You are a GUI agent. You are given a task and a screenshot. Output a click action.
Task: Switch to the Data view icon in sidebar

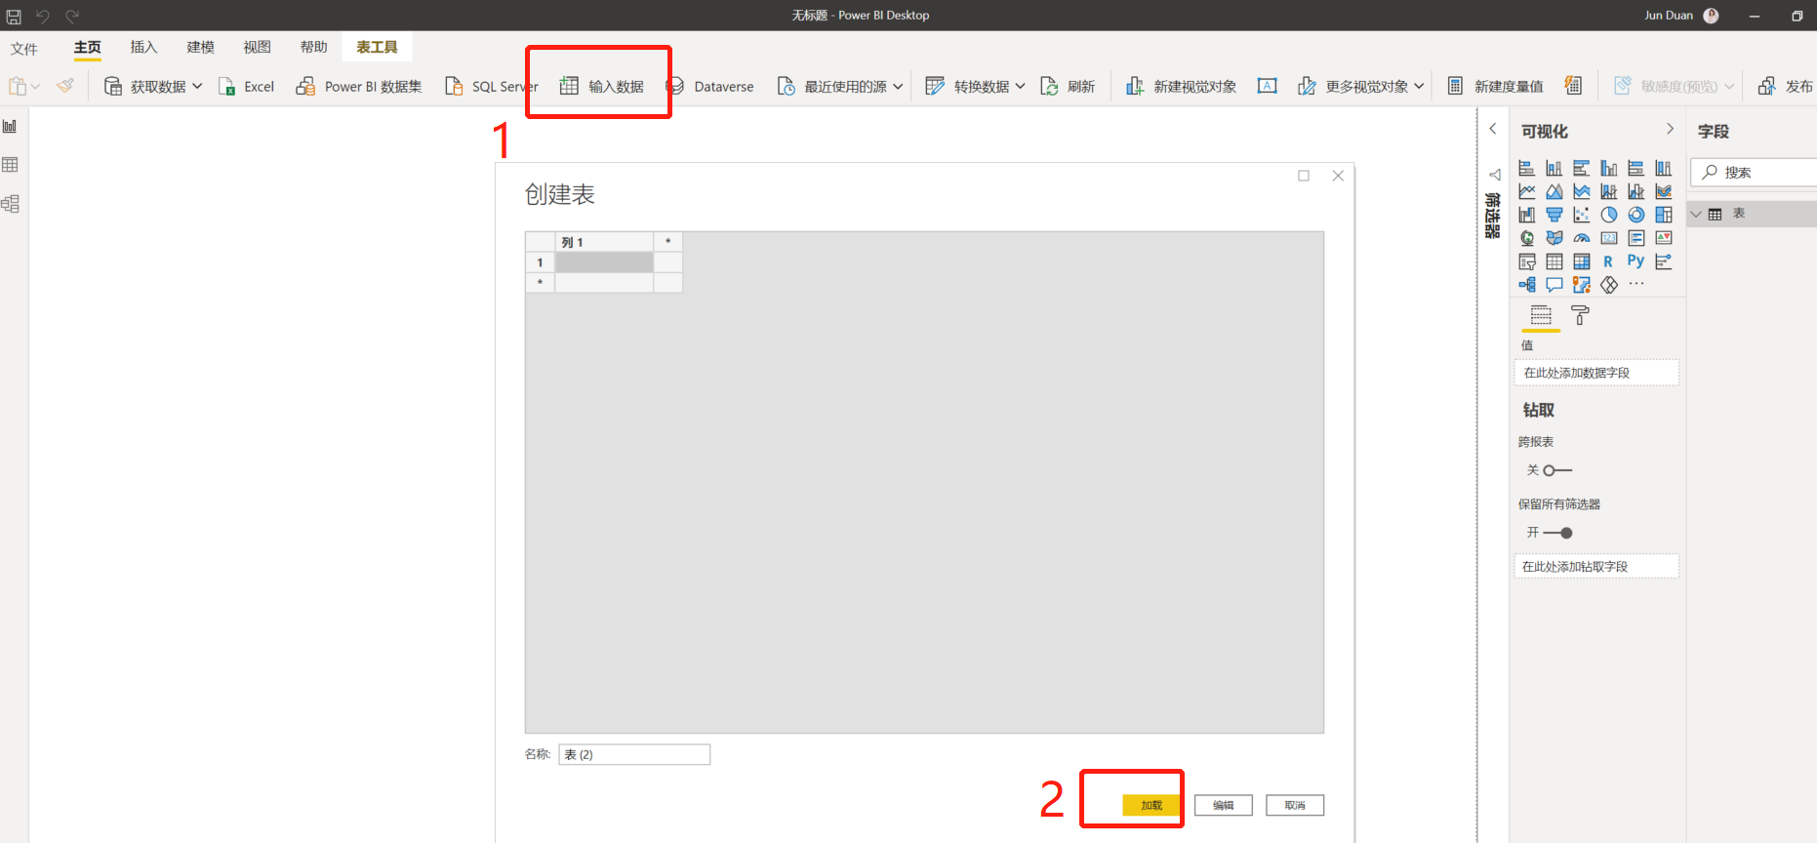(10, 165)
